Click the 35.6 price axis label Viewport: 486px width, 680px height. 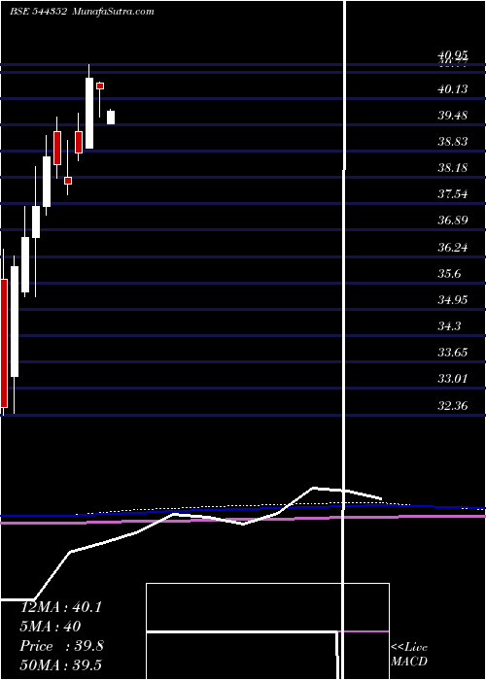click(x=449, y=274)
